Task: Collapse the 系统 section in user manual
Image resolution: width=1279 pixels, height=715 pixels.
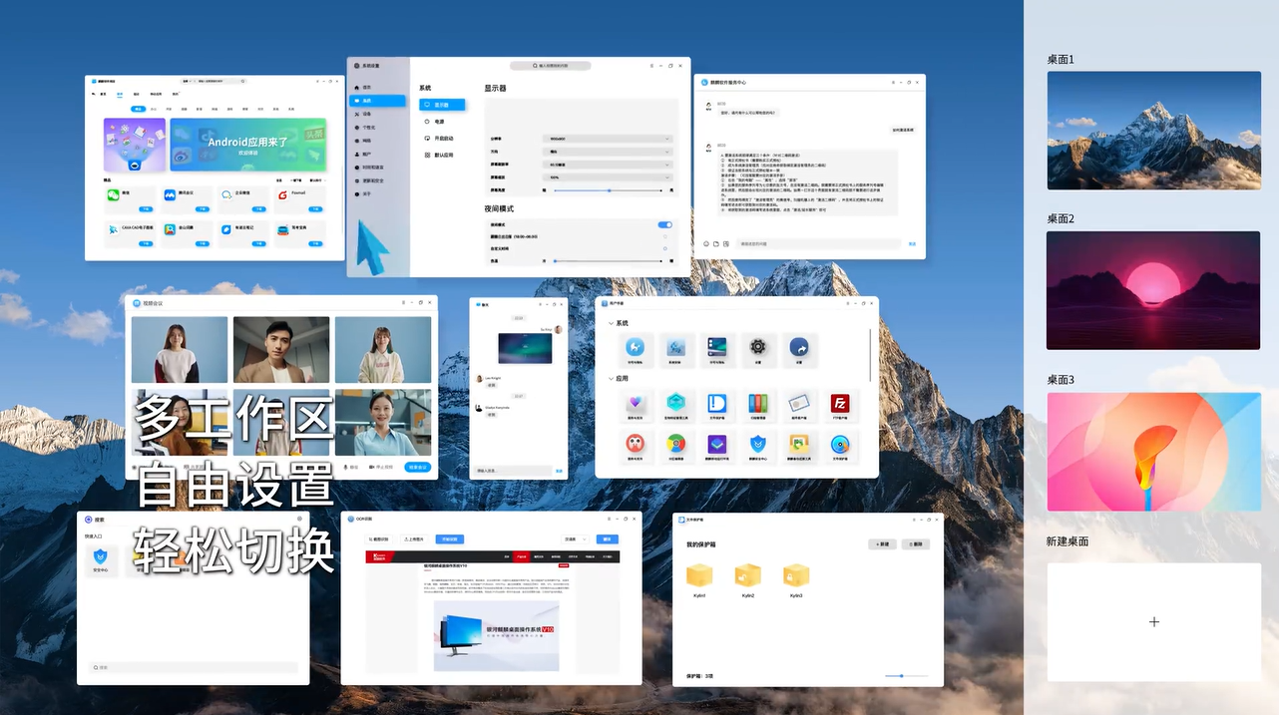Action: point(612,323)
